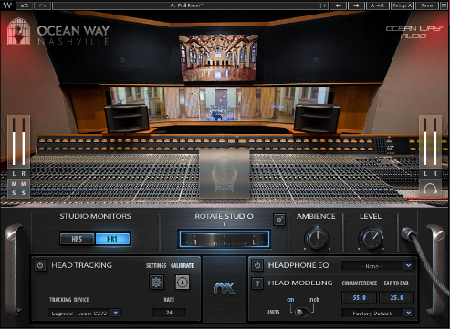Open the preset list dropdown arrow
The image size is (450, 329).
[x=324, y=5]
